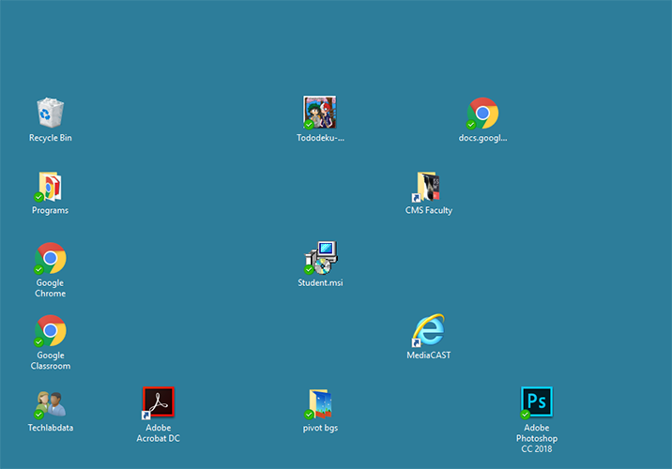Image resolution: width=672 pixels, height=469 pixels.
Task: Select the MediaCAST Internet Explorer icon
Action: pos(428,330)
